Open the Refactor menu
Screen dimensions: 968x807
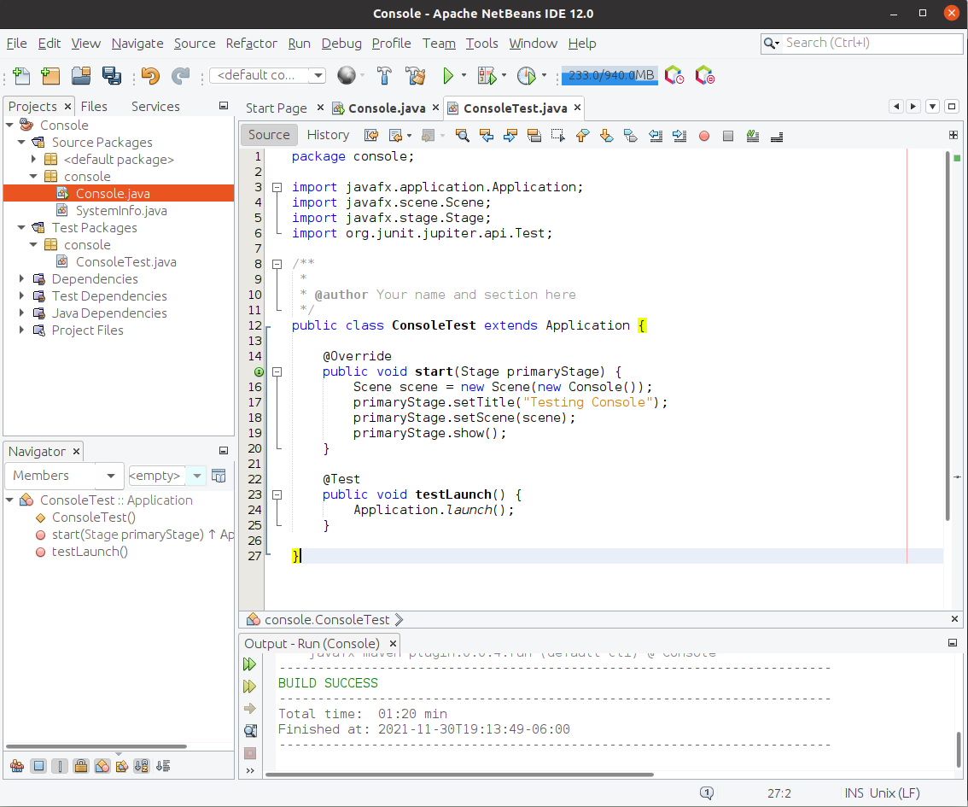tap(251, 44)
